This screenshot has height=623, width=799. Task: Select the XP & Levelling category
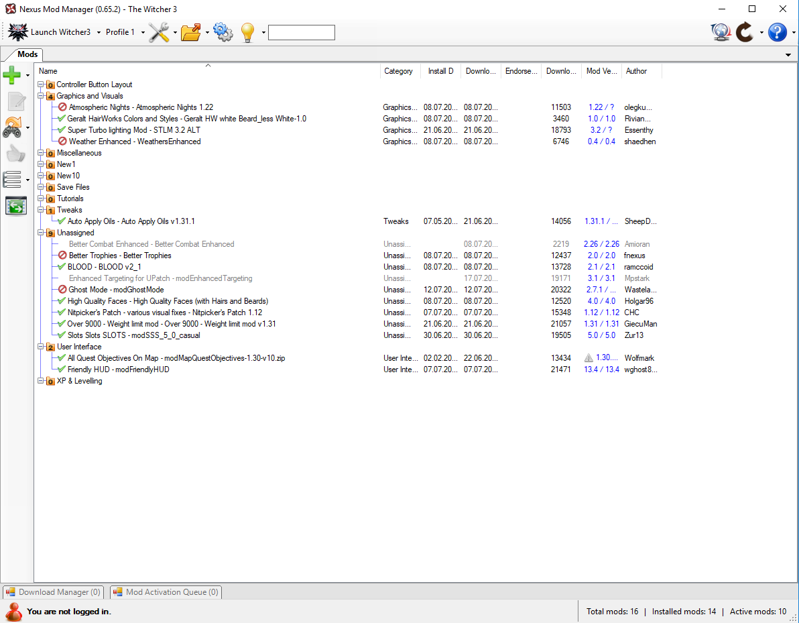tap(80, 381)
